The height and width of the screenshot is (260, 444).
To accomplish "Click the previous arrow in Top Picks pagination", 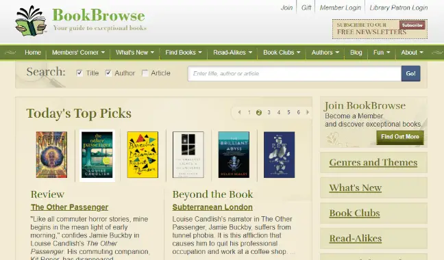I will click(x=240, y=112).
